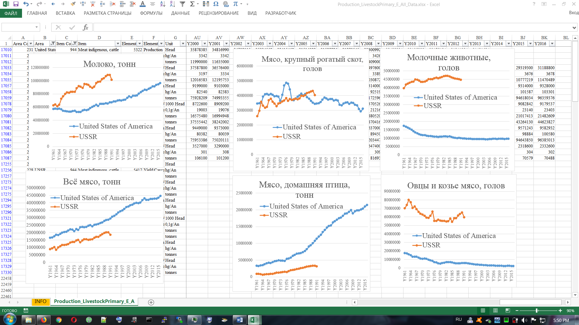Click the Undo arrow icon

pyautogui.click(x=26, y=4)
